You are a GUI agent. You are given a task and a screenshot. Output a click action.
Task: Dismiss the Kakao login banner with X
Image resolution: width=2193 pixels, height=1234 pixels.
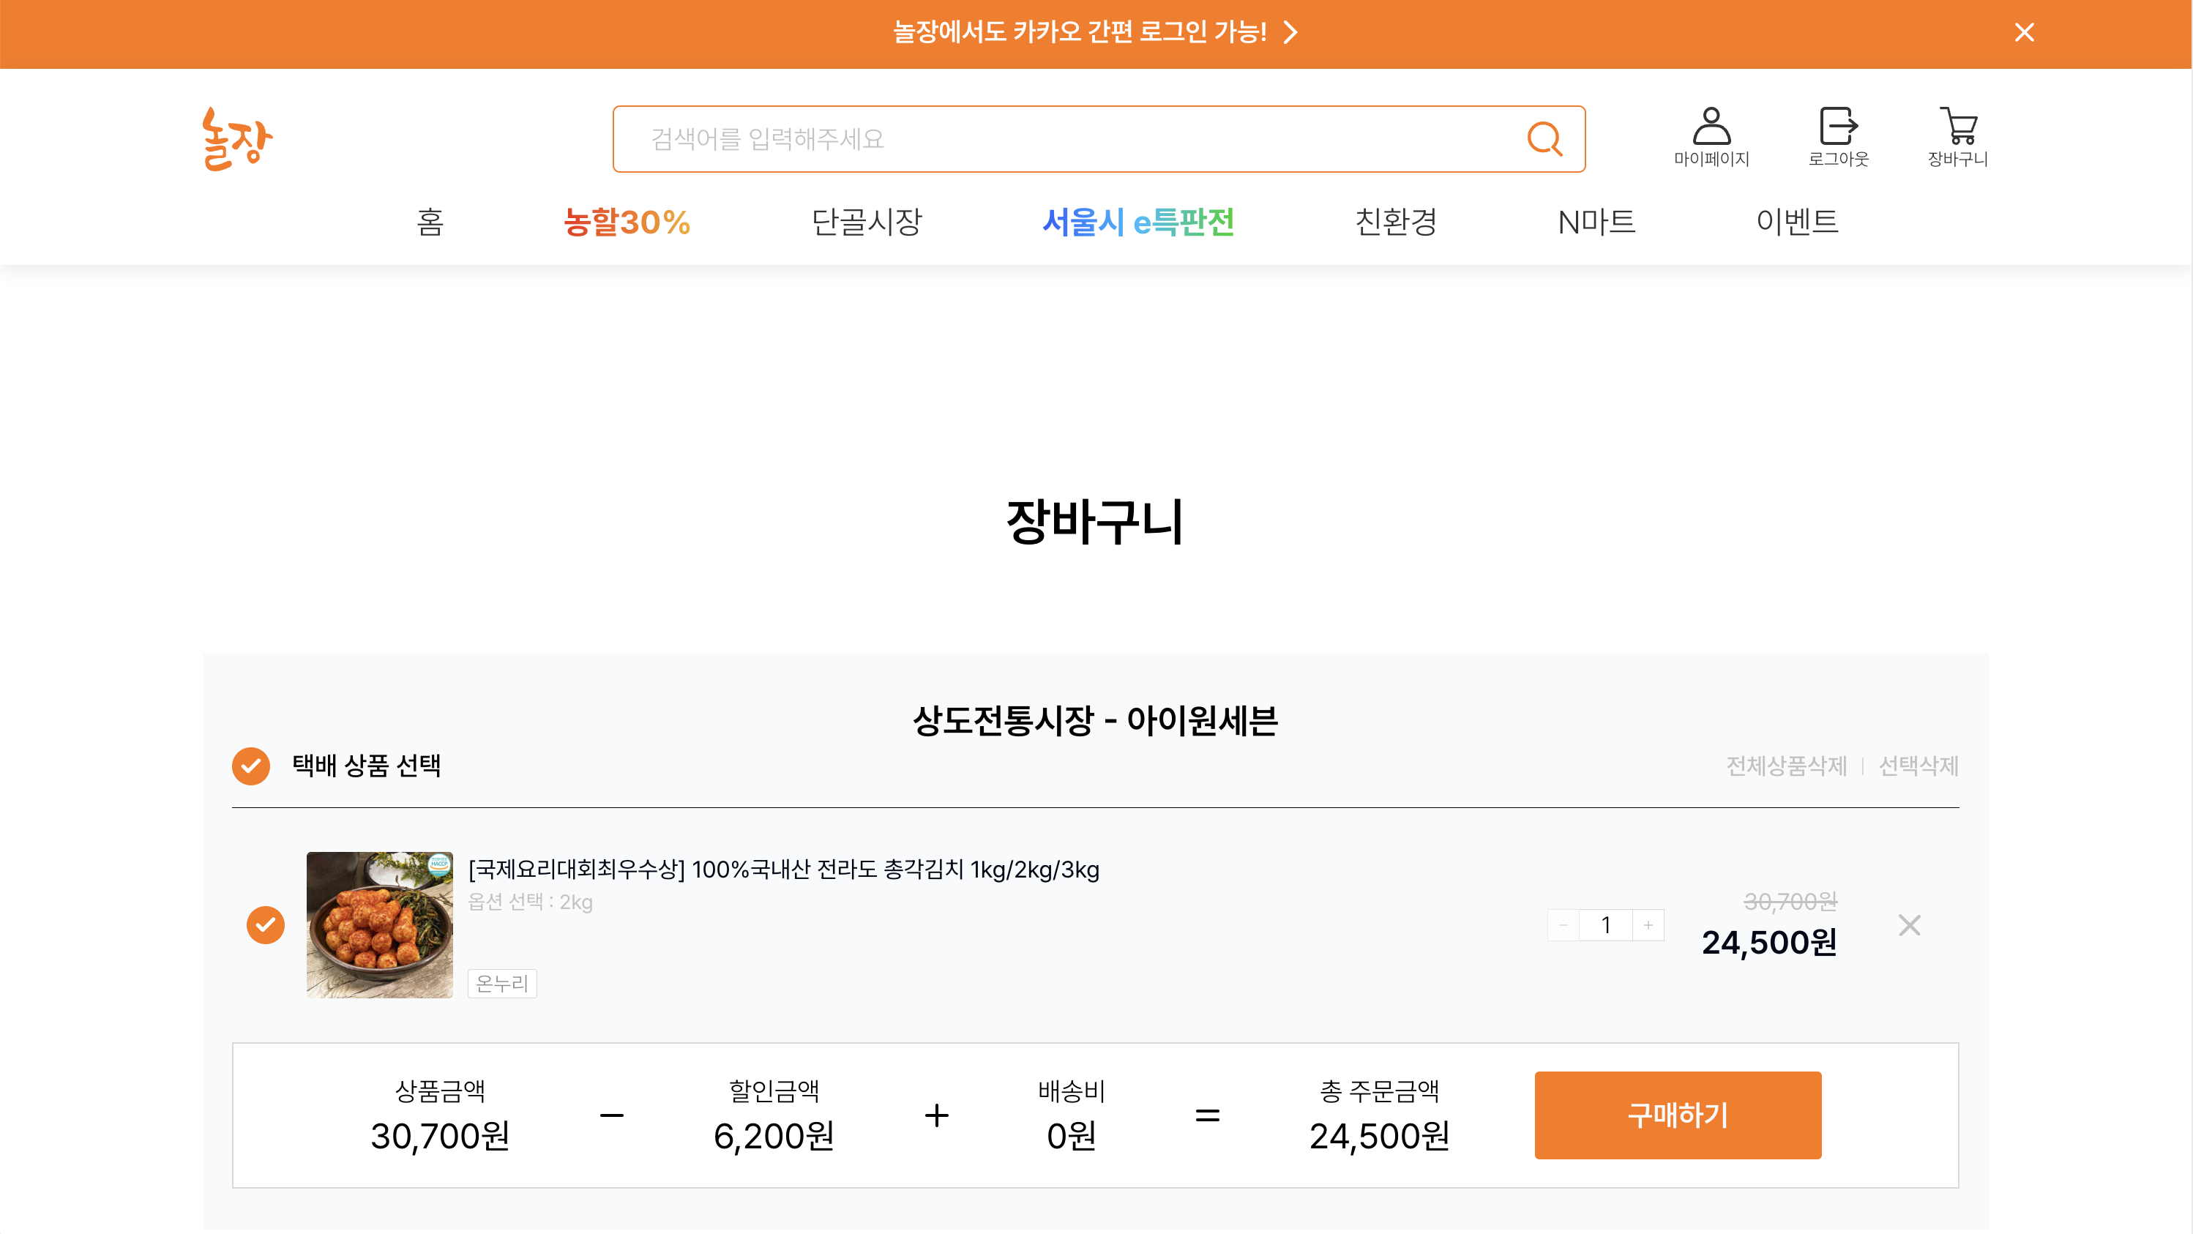[x=2024, y=33]
